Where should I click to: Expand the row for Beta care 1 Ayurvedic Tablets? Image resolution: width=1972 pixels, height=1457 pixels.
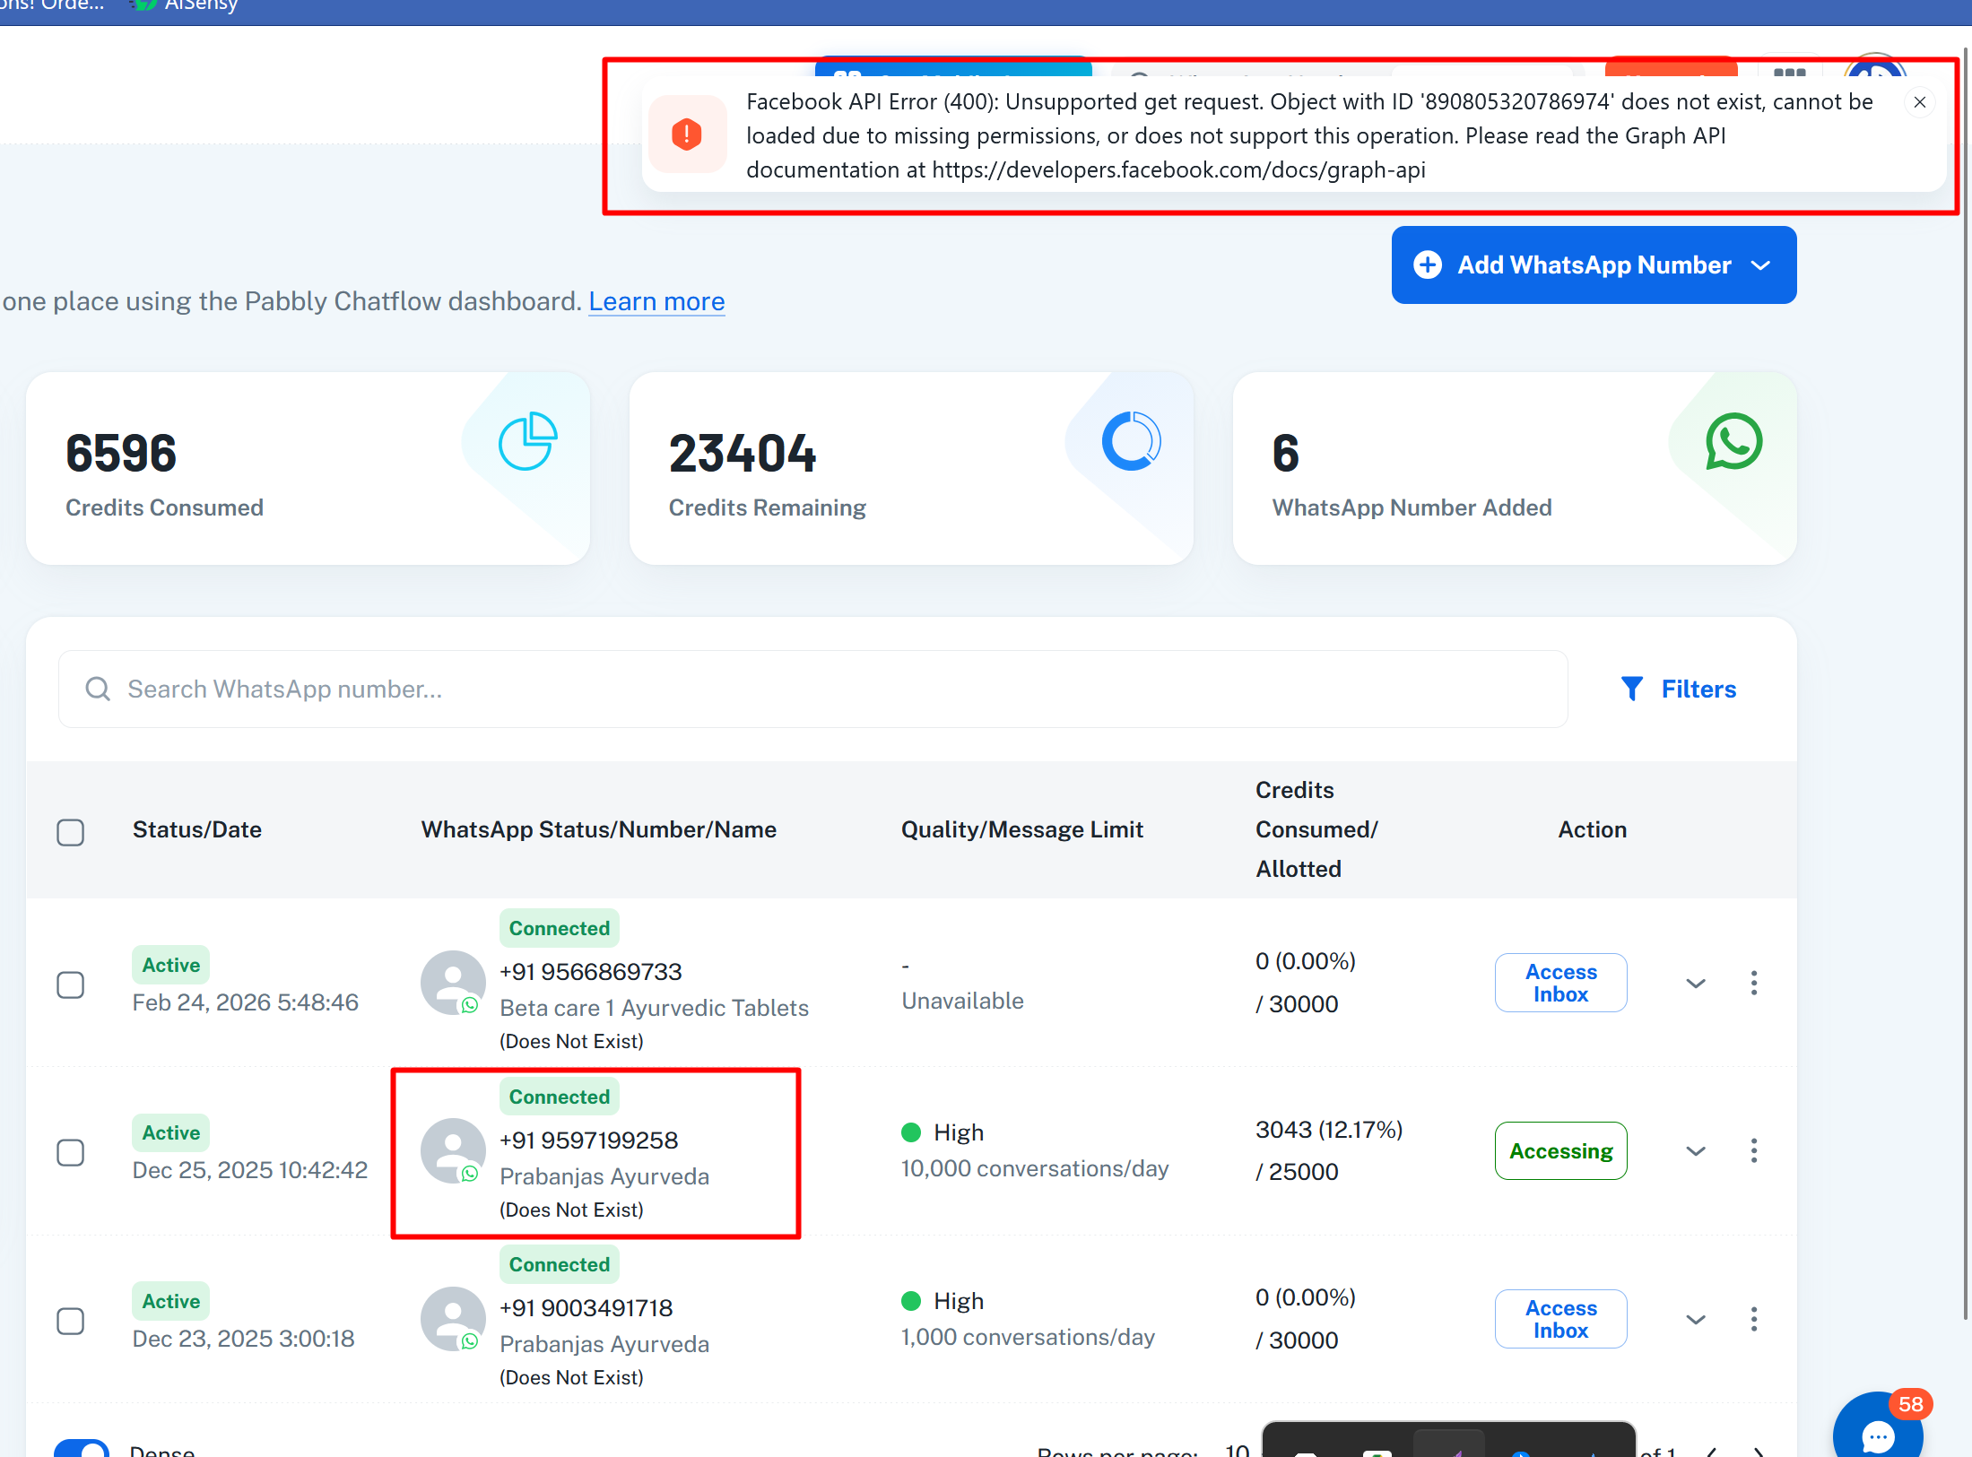(x=1696, y=983)
